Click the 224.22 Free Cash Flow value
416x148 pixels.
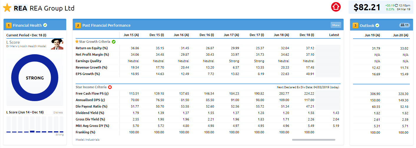(309, 93)
